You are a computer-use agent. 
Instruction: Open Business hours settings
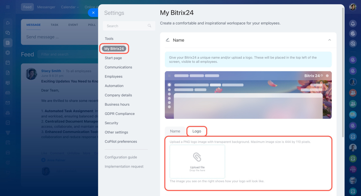[117, 104]
